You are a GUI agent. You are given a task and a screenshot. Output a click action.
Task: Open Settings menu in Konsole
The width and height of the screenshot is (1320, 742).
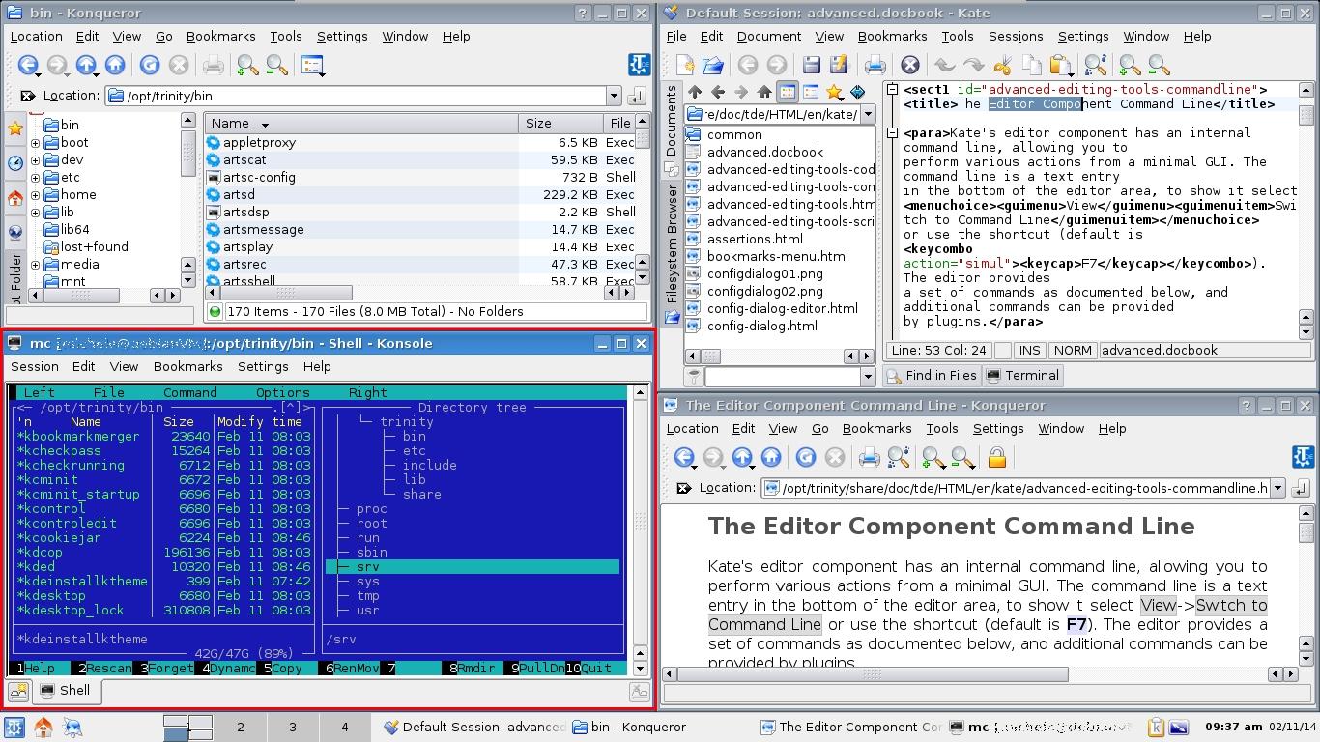point(263,366)
